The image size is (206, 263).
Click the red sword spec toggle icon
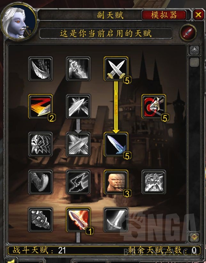(x=188, y=32)
